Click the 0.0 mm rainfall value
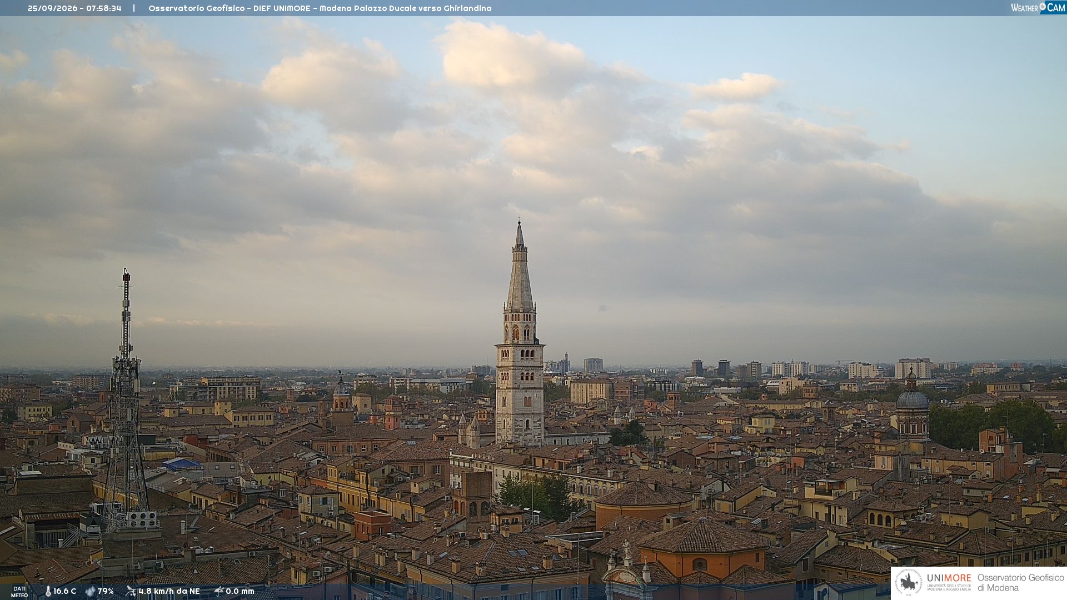The width and height of the screenshot is (1067, 600). pos(240,591)
